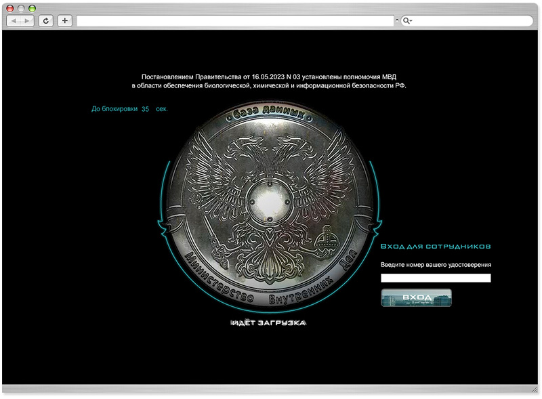
Task: Click the 'ИДЁТ ЗАГРУЗКА' loading text
Action: coord(268,323)
